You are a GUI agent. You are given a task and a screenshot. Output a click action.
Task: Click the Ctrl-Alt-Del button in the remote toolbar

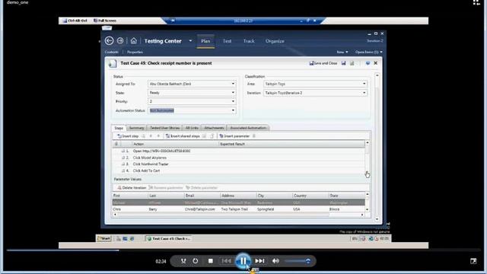(x=75, y=21)
